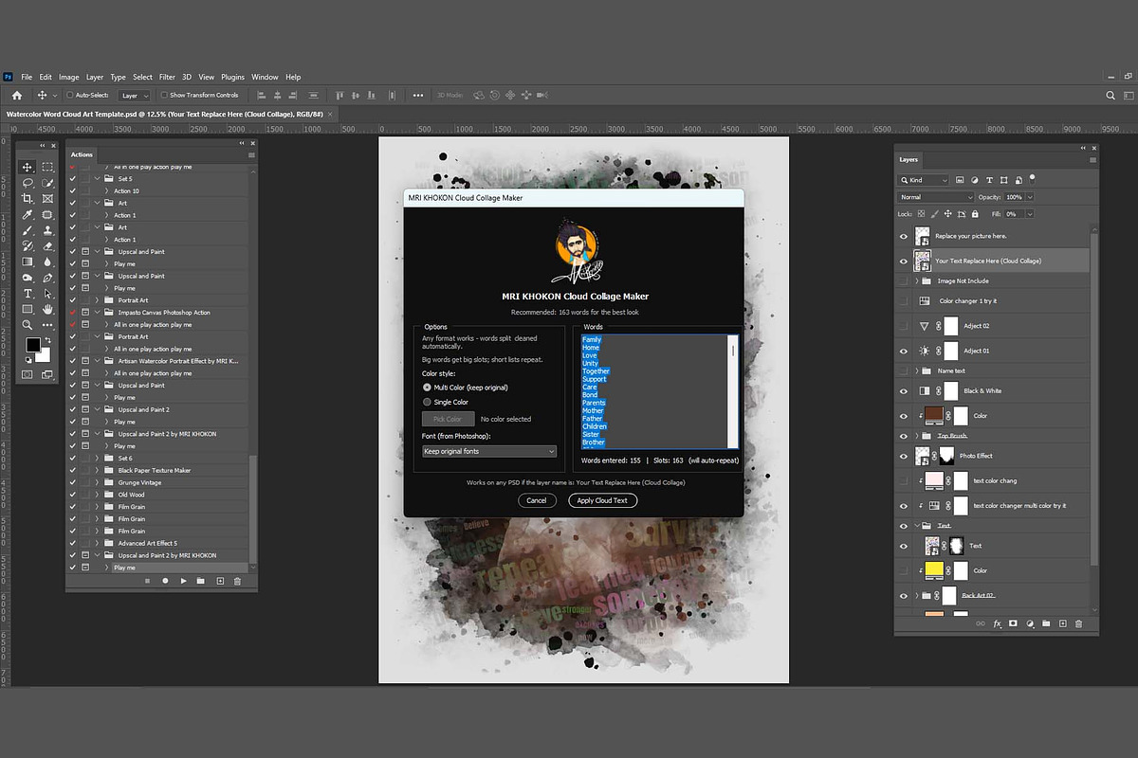This screenshot has height=758, width=1138.
Task: Open the Filter menu
Action: click(167, 77)
